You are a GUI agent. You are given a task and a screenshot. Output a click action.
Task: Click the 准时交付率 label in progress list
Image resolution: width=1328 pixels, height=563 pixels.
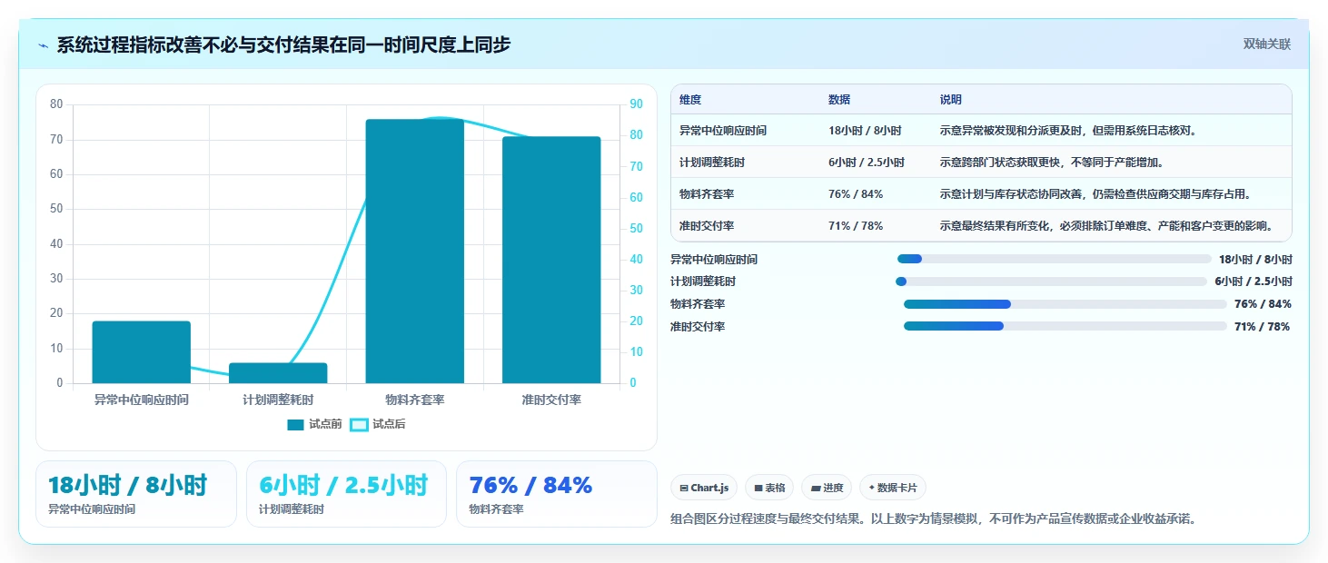coord(698,327)
